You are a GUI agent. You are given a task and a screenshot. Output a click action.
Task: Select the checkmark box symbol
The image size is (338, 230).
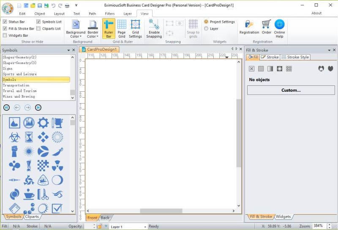tap(57, 208)
